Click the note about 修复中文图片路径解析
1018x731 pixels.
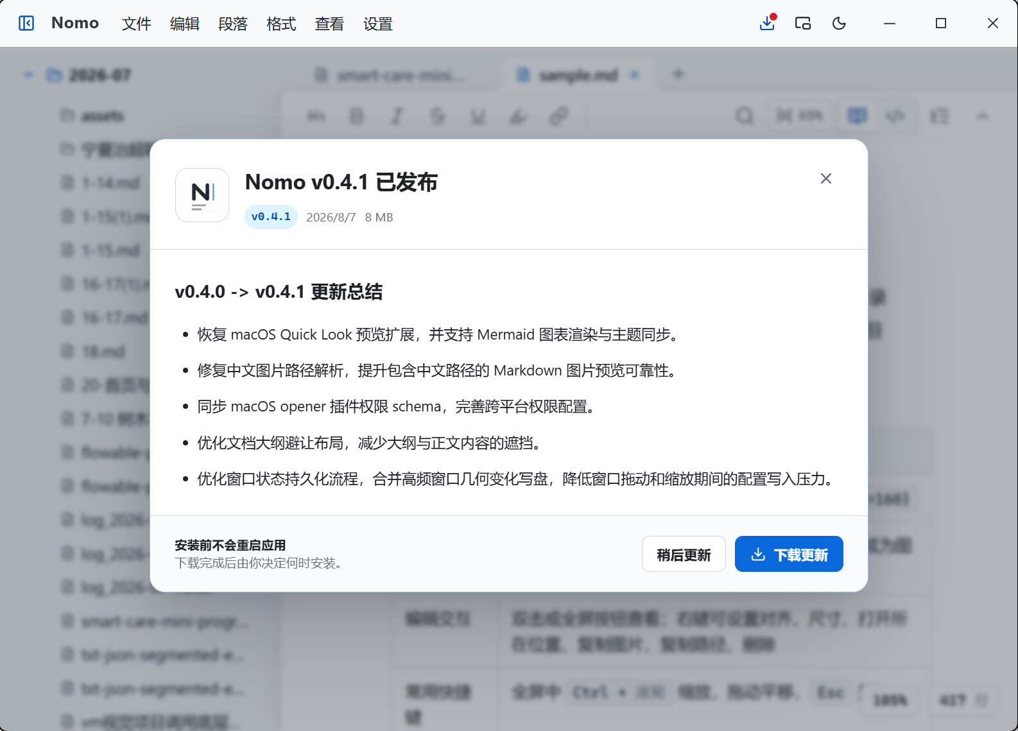pyautogui.click(x=438, y=370)
